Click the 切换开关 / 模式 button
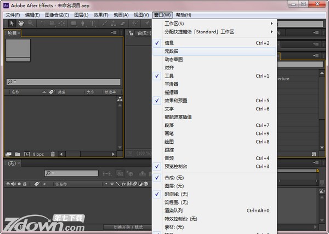The height and width of the screenshot is (234, 329). pyautogui.click(x=128, y=227)
